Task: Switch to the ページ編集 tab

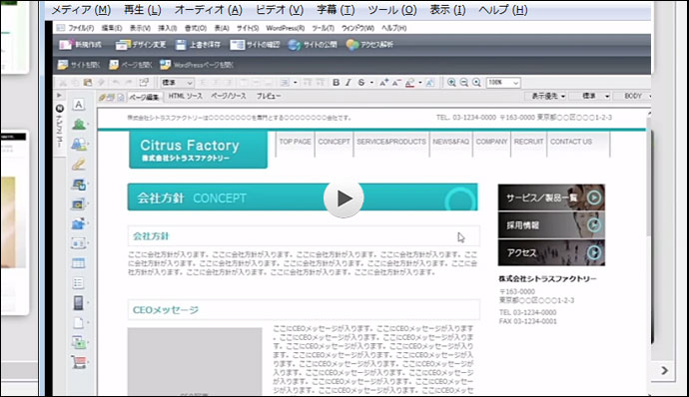Action: (144, 97)
